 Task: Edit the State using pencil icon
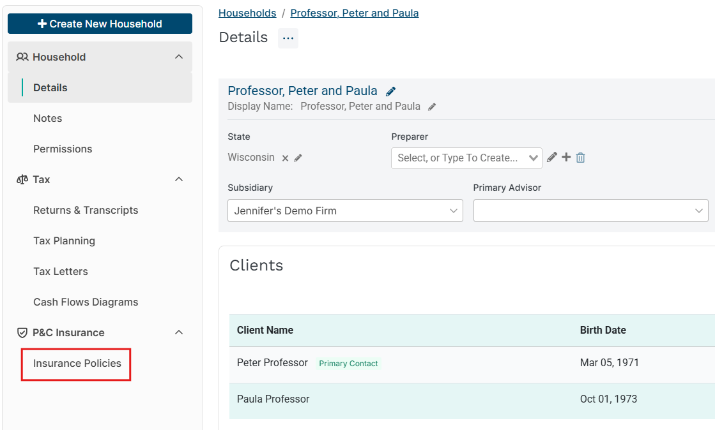point(298,158)
